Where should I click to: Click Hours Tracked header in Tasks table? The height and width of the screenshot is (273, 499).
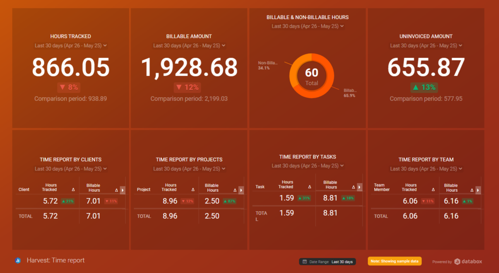tap(286, 184)
